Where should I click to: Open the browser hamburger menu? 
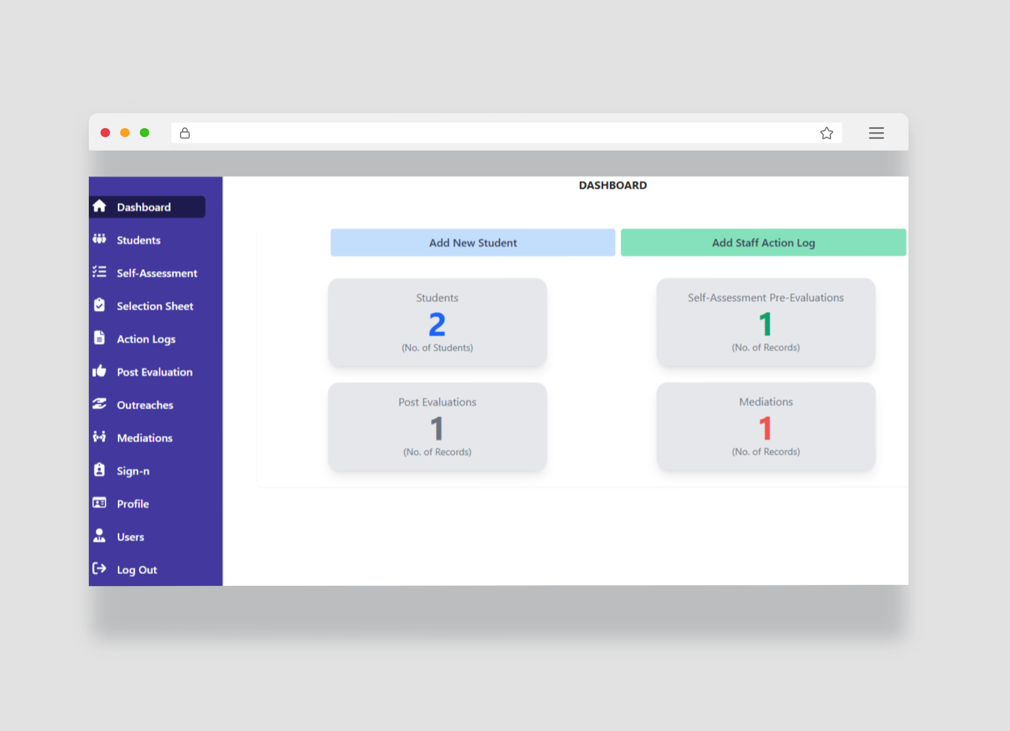[876, 133]
